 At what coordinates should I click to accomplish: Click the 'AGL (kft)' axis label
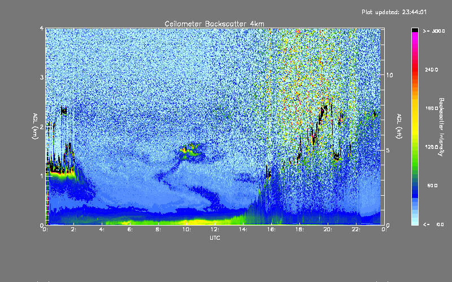coord(399,126)
